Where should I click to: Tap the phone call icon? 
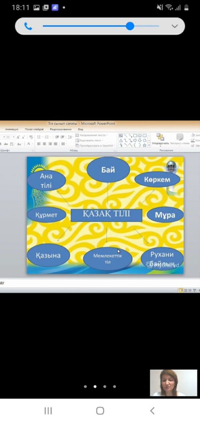pyautogui.click(x=28, y=26)
